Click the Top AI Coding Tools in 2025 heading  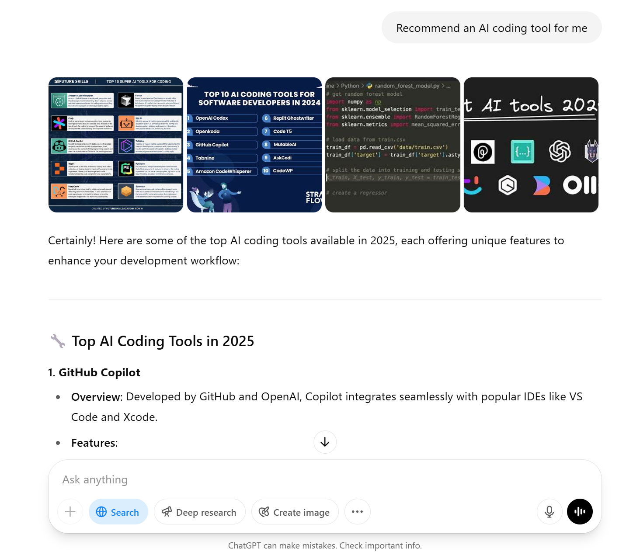163,341
